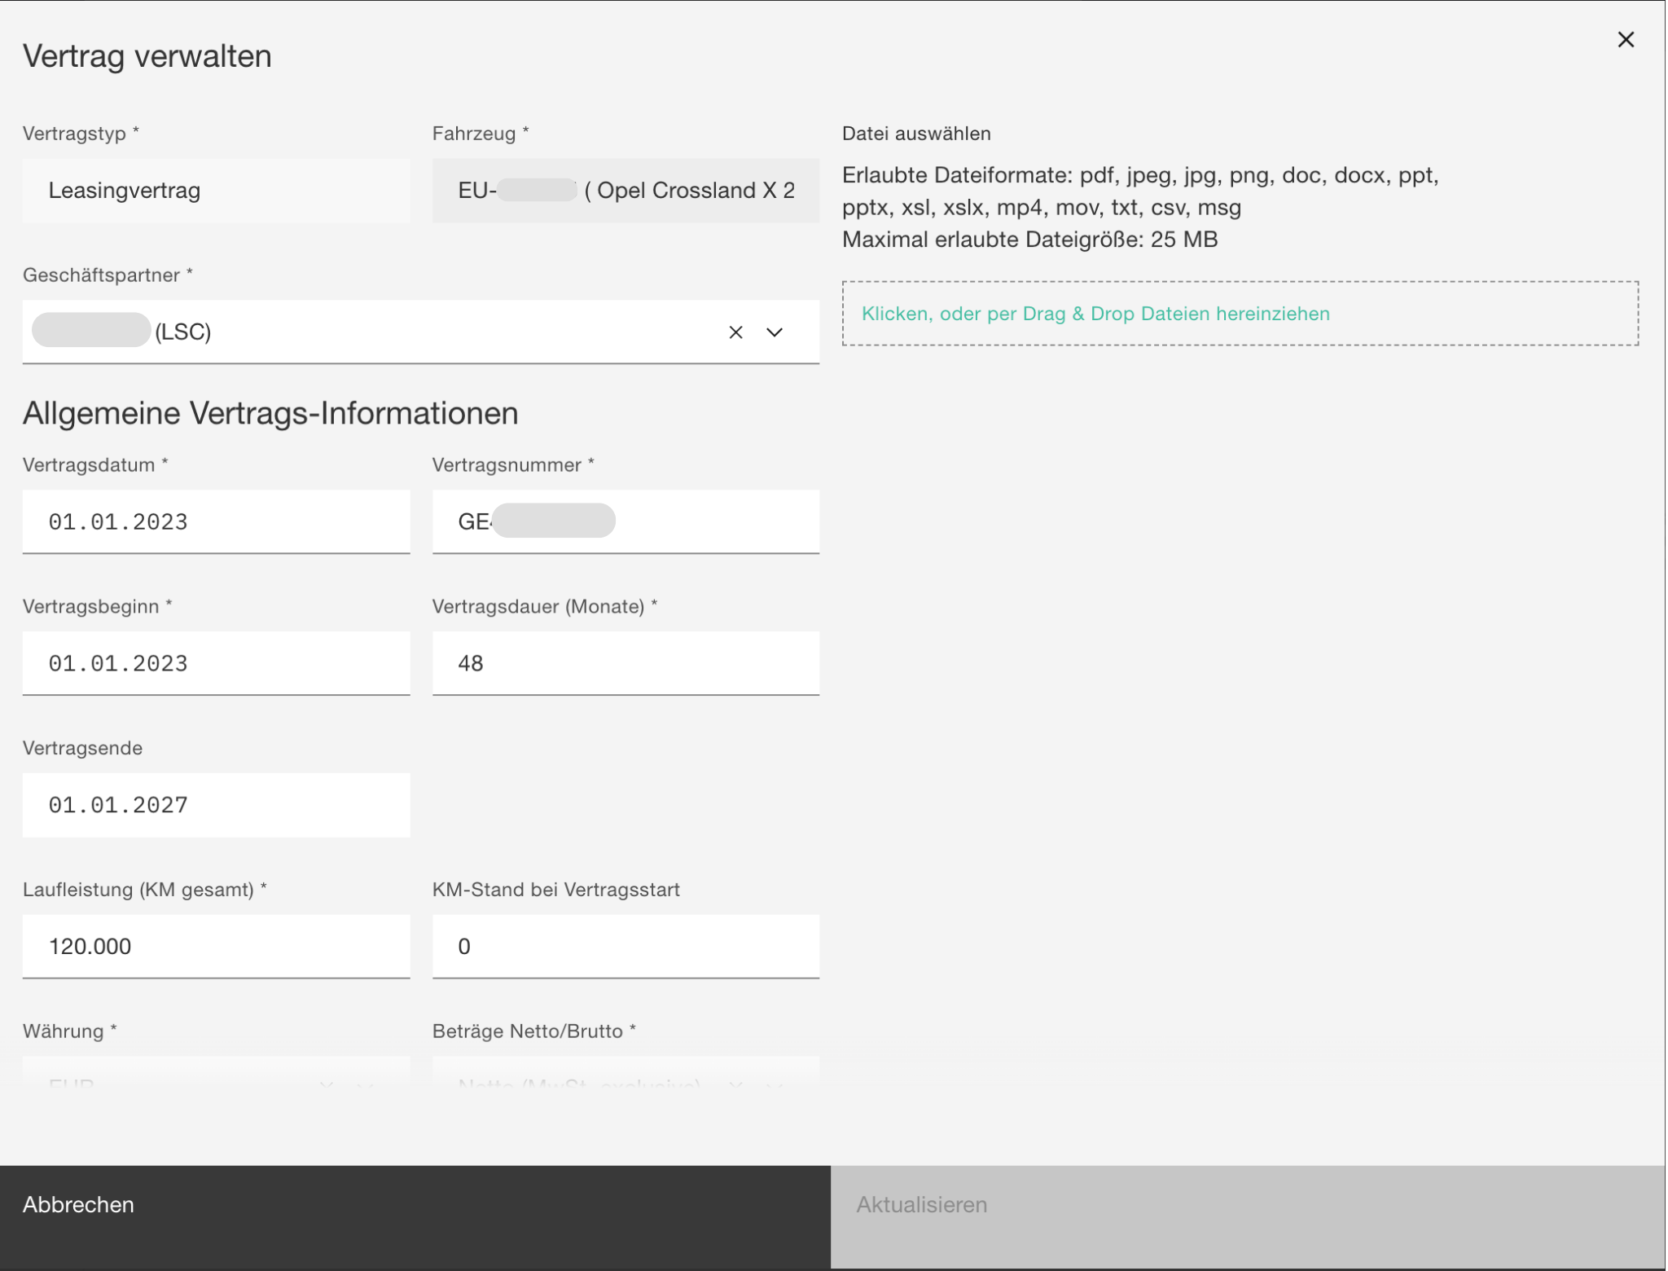This screenshot has width=1668, height=1271.
Task: Click the Währung field label
Action: (x=70, y=1031)
